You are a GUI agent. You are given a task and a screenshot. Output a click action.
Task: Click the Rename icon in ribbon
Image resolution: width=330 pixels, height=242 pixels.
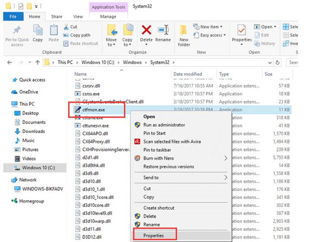163,30
